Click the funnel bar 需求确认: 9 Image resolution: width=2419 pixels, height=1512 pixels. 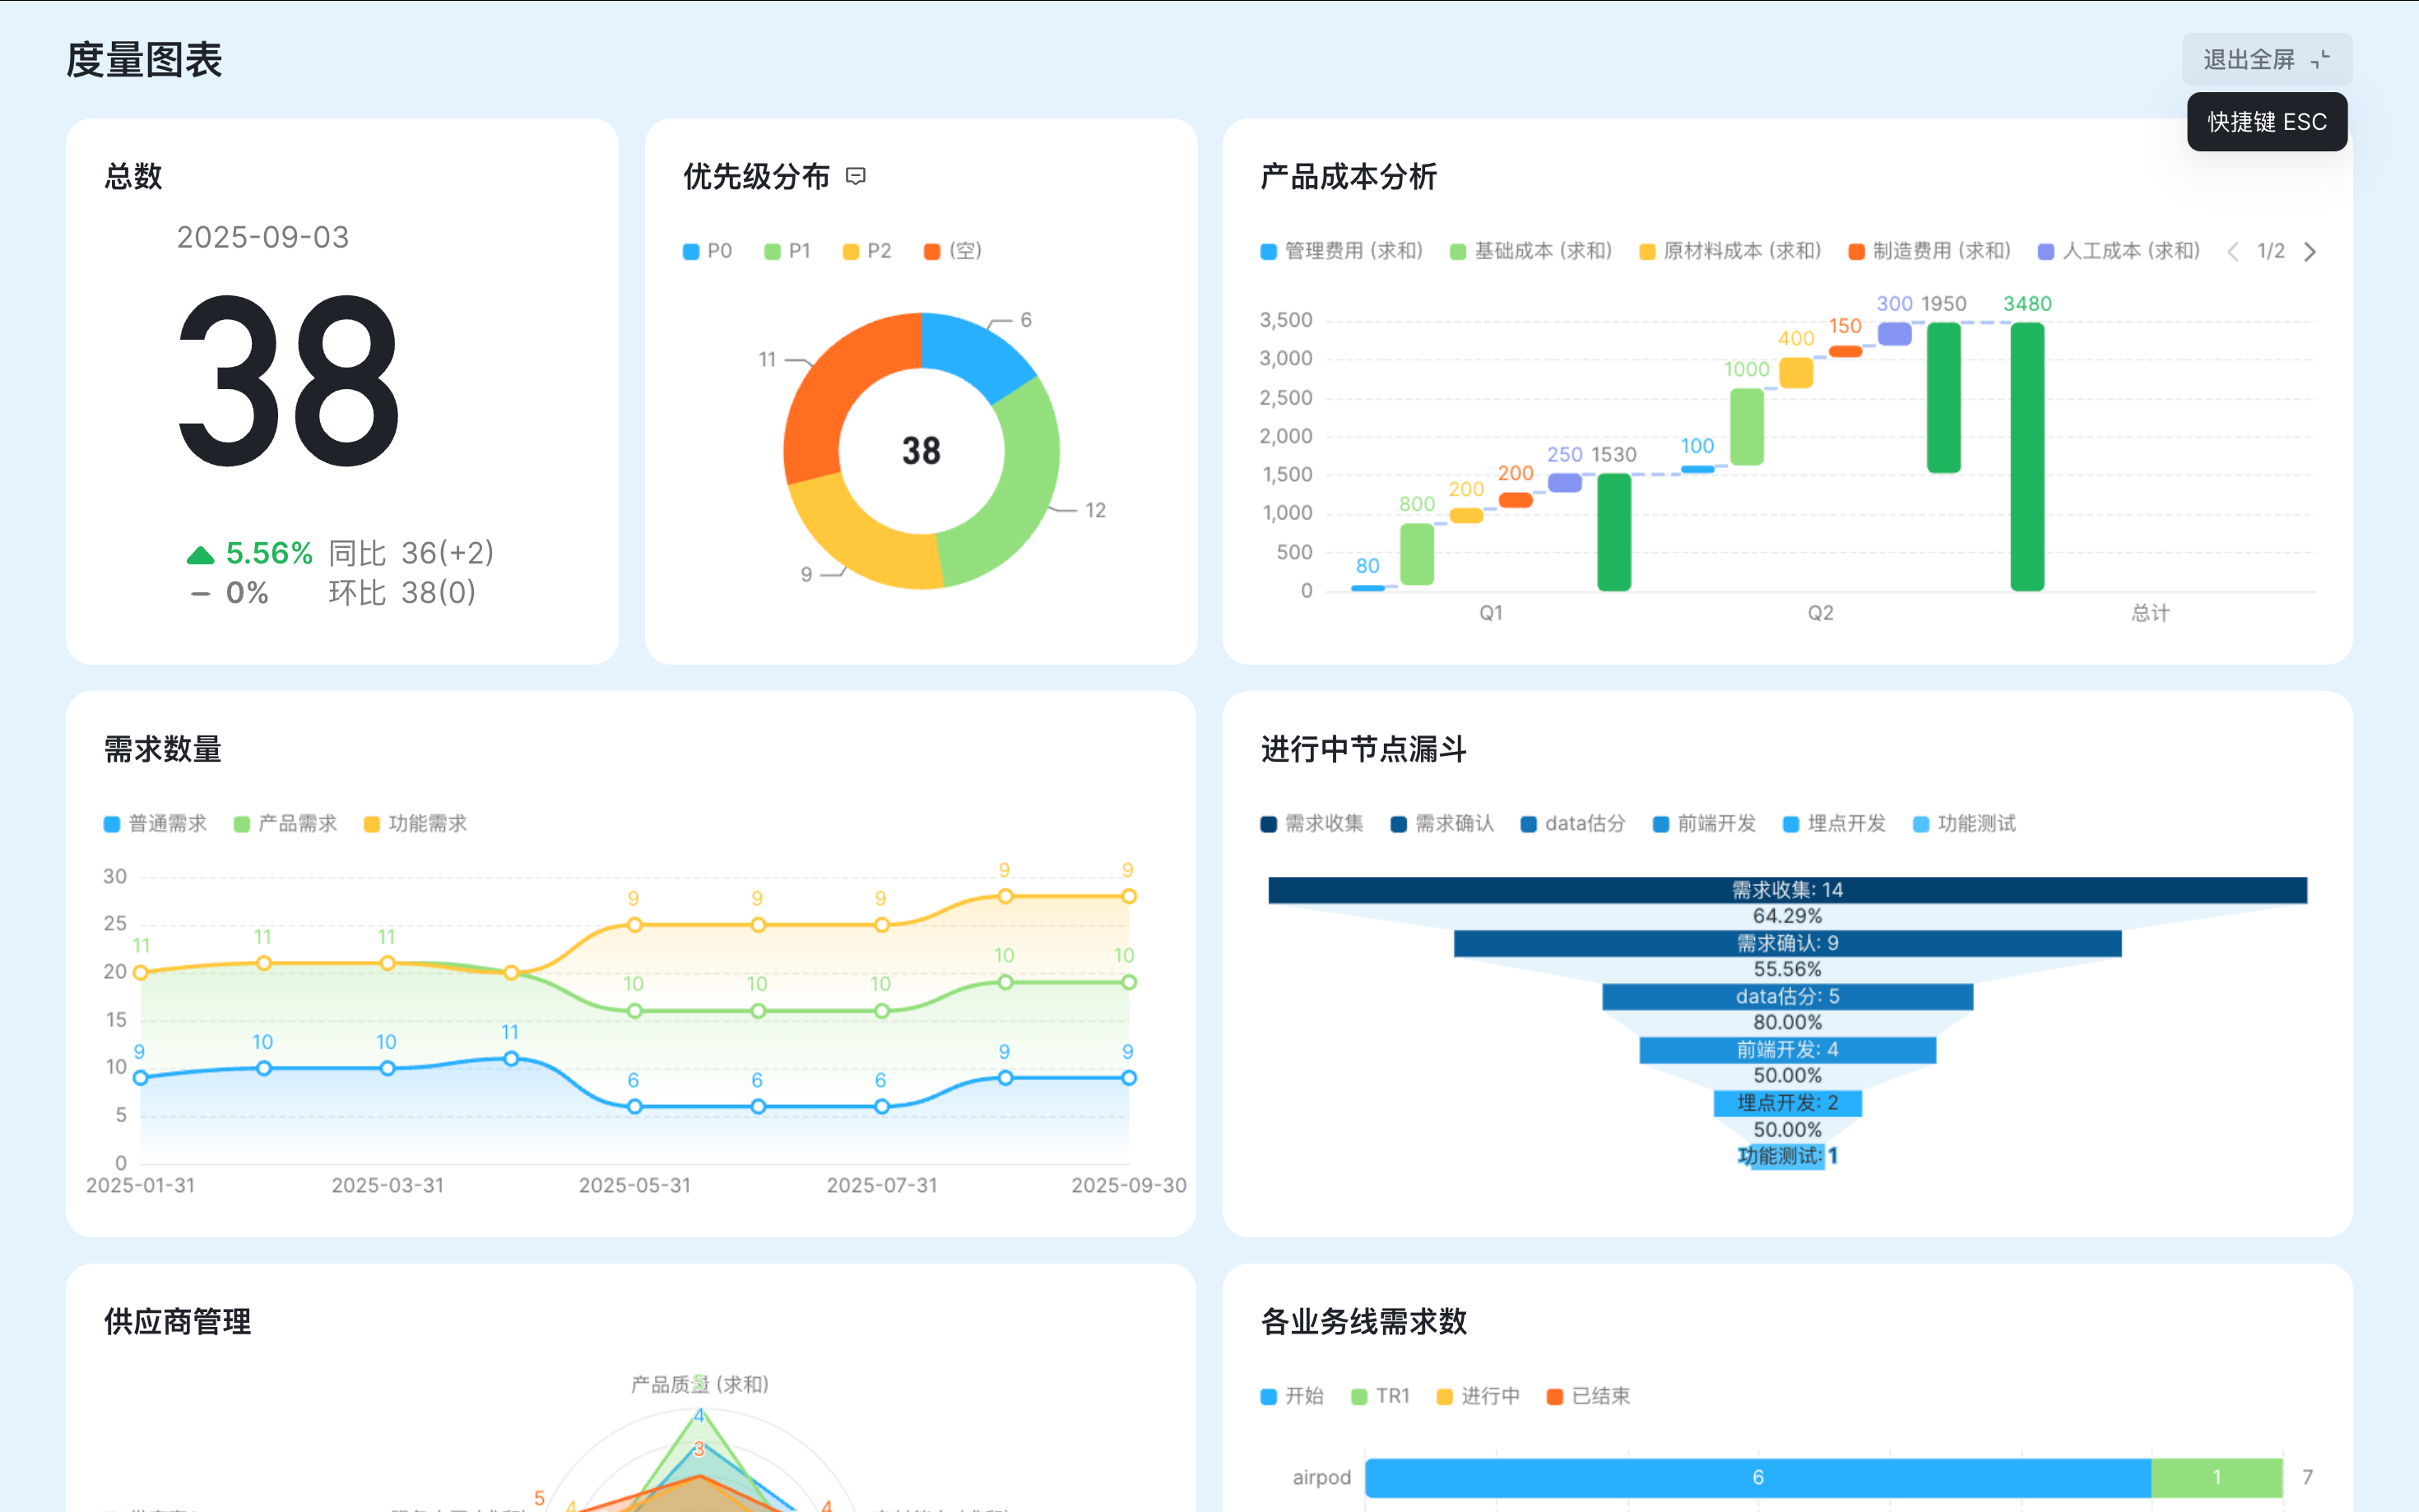1788,943
